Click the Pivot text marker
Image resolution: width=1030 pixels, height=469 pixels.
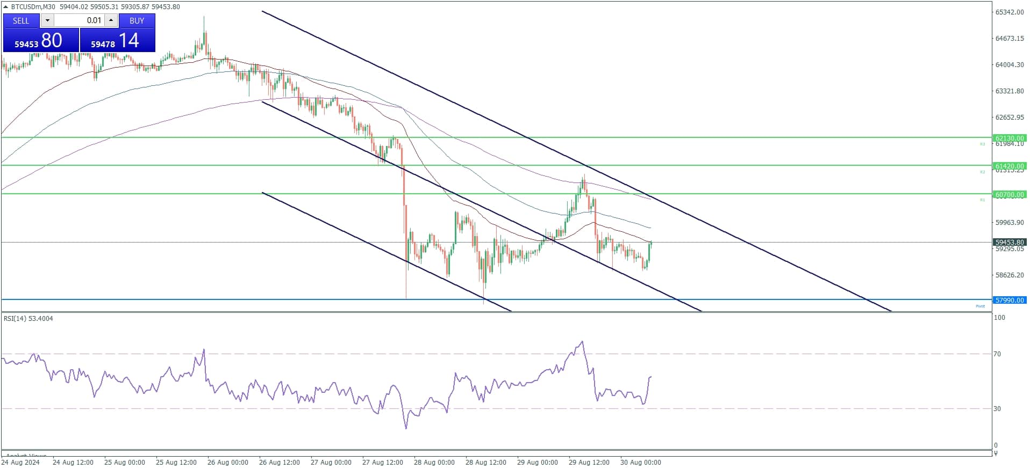tap(980, 306)
